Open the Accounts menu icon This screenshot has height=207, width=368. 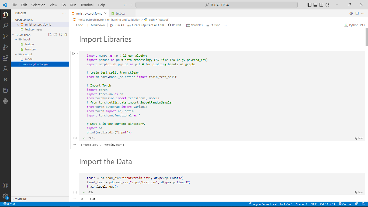coord(5,185)
